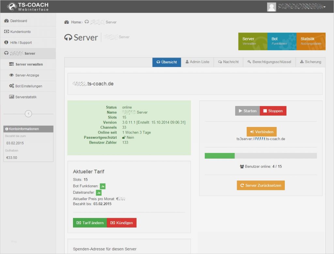This screenshot has height=254, width=334.
Task: Toggle the Dateitransfer 'Ja' badge
Action: pos(98,192)
